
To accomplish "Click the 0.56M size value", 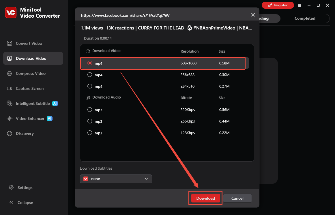I will pos(224,110).
